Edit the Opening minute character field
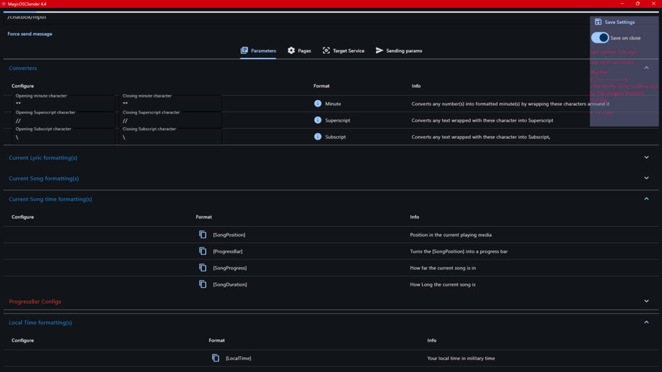The width and height of the screenshot is (662, 372). point(63,103)
